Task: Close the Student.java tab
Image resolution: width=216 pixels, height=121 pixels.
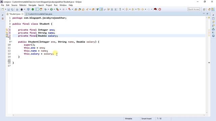Action: (23, 14)
